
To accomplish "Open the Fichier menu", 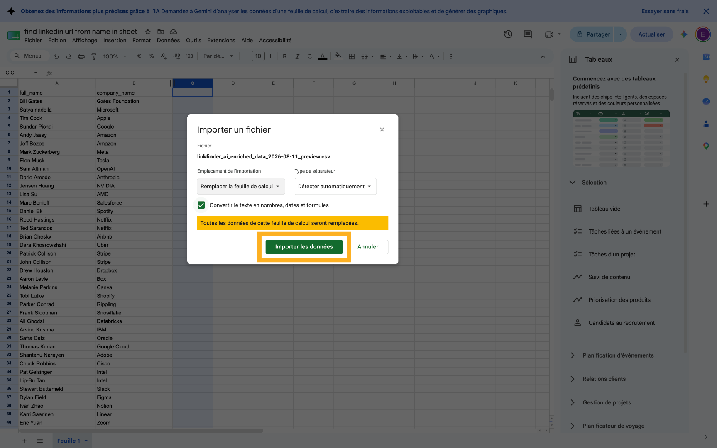I will (33, 40).
